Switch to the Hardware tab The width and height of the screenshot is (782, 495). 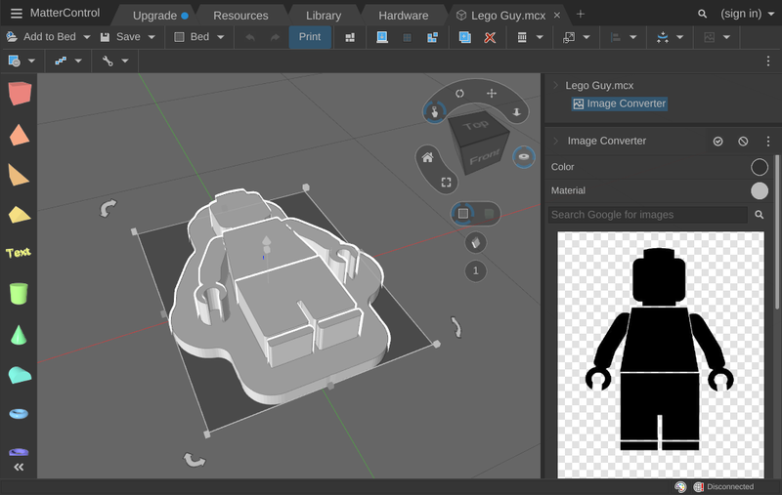pos(403,16)
